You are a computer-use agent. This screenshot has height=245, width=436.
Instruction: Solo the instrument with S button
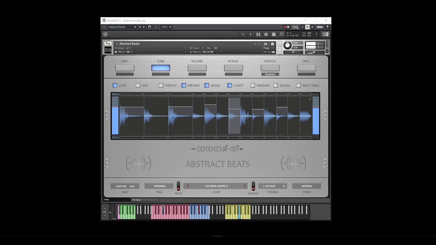click(x=280, y=44)
